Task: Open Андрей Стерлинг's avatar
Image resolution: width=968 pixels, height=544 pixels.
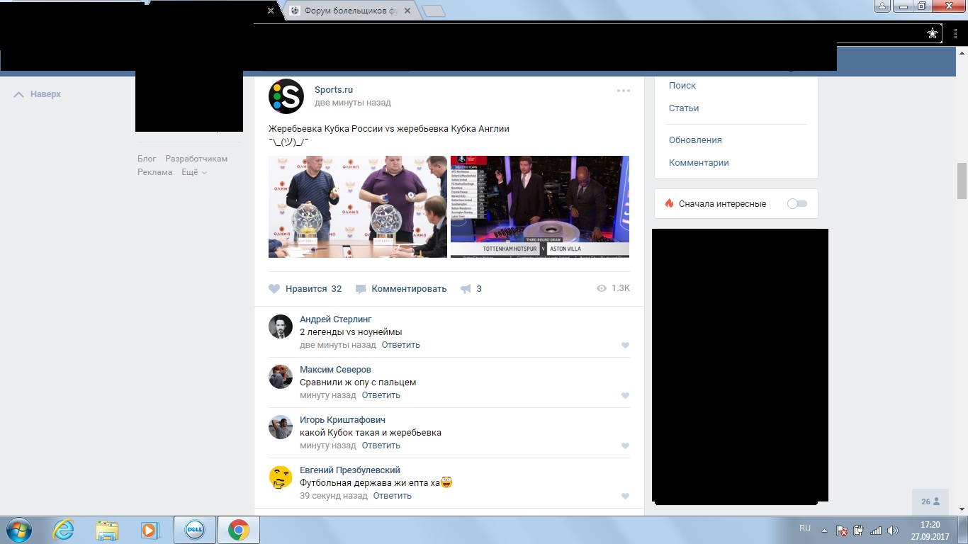Action: (x=281, y=327)
